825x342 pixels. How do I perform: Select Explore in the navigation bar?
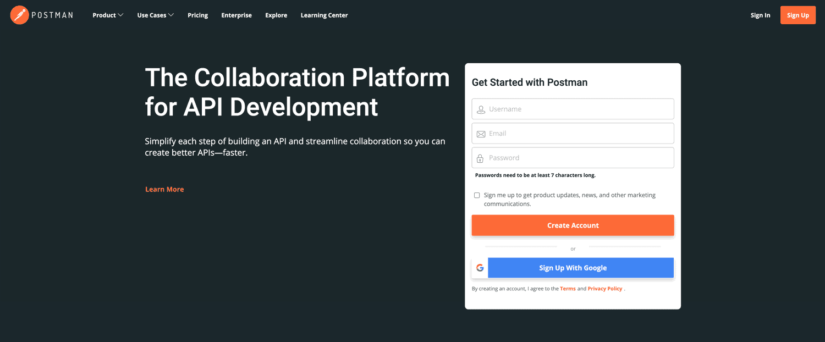tap(276, 15)
